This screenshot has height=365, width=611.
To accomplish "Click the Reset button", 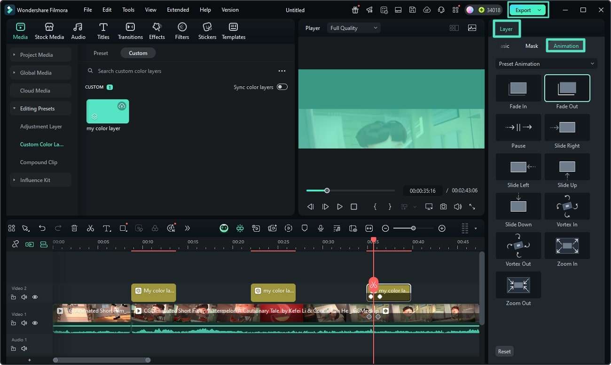I will pos(504,351).
